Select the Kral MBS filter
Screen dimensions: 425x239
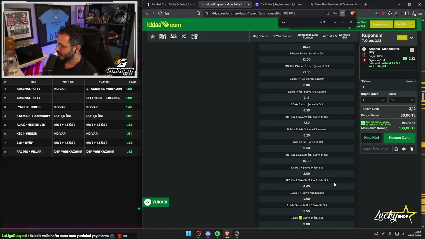pos(163,36)
